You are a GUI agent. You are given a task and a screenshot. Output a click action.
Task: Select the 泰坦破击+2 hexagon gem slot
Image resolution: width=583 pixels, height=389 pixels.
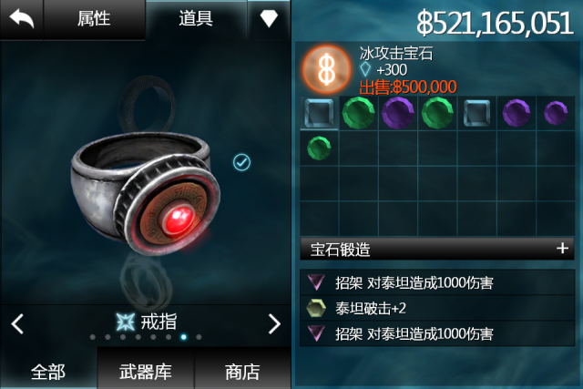[437, 308]
